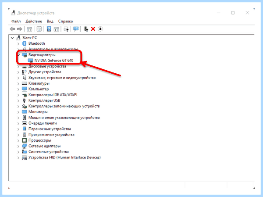Click the down-arrow circle toolbar icon

tap(100, 29)
